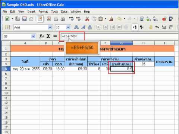Toggle AutoSpellcheck icon
The width and height of the screenshot is (179, 134).
[x=78, y=19]
